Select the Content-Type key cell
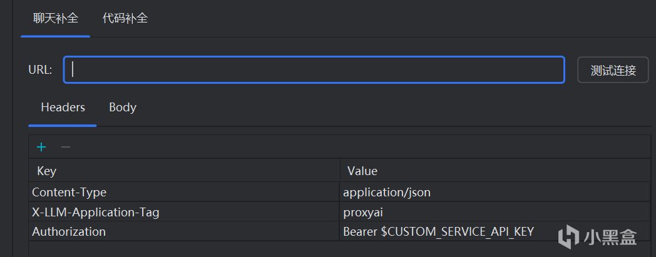 pyautogui.click(x=69, y=192)
